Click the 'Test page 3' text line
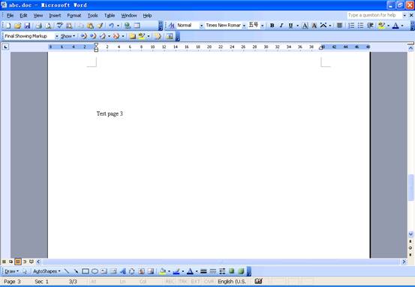Screen dimensions: 415x287 110,113
